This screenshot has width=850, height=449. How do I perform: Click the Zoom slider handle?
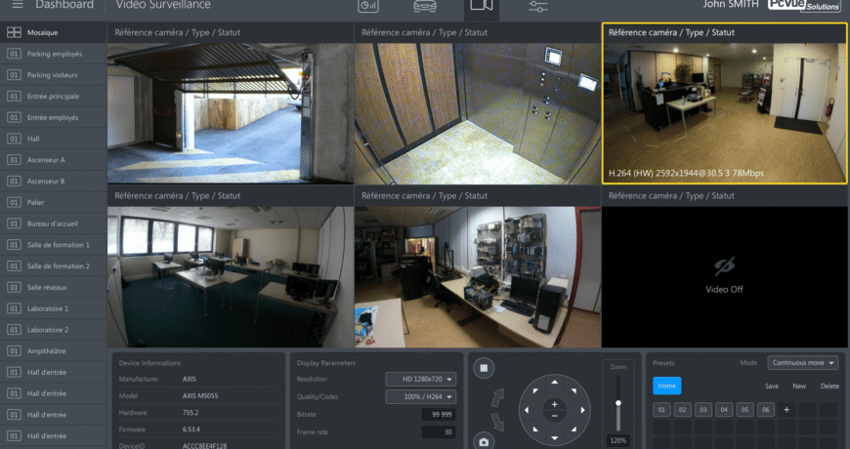coord(617,402)
